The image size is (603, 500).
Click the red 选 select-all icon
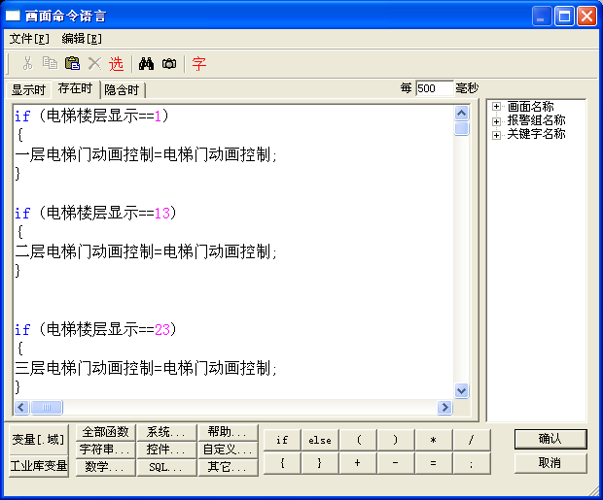tap(116, 64)
